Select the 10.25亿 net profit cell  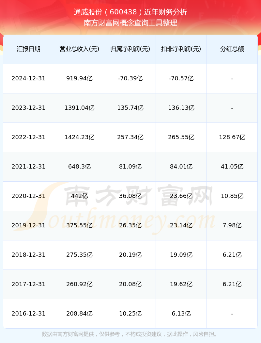click(x=130, y=314)
